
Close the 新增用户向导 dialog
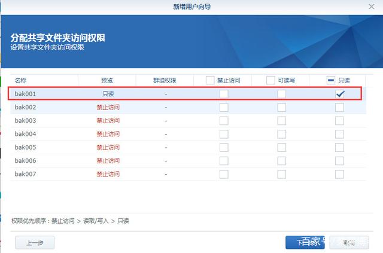coord(371,7)
